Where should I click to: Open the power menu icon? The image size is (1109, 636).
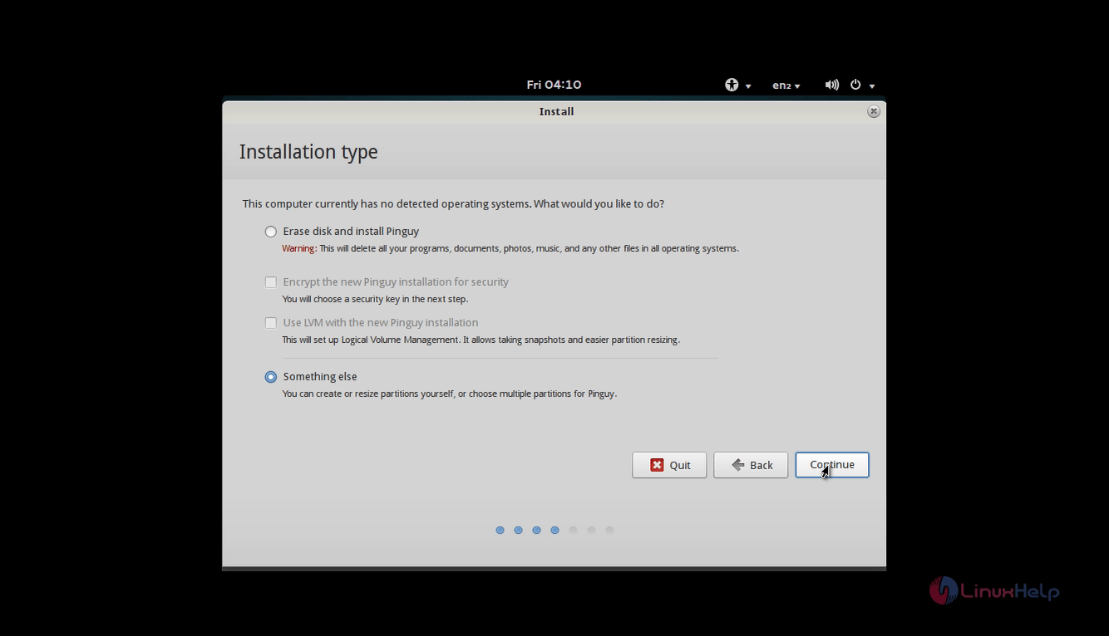pyautogui.click(x=855, y=85)
